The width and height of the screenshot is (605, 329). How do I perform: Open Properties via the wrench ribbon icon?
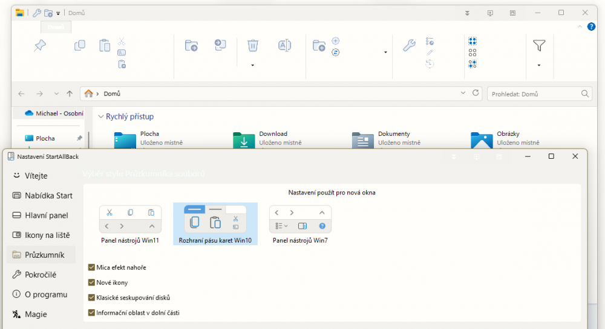[409, 45]
